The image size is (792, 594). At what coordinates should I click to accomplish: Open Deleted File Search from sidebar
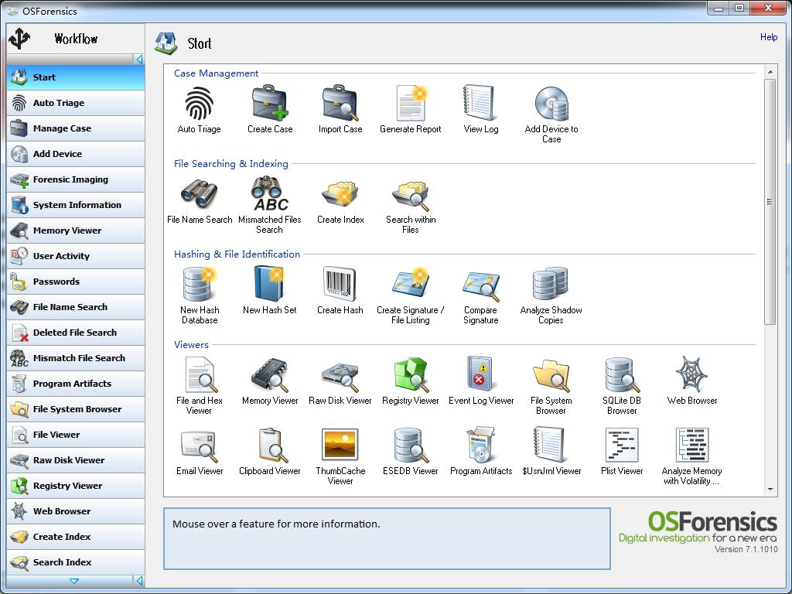[x=75, y=333]
